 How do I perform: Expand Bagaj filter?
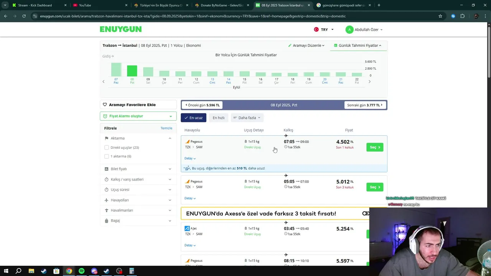[138, 220]
